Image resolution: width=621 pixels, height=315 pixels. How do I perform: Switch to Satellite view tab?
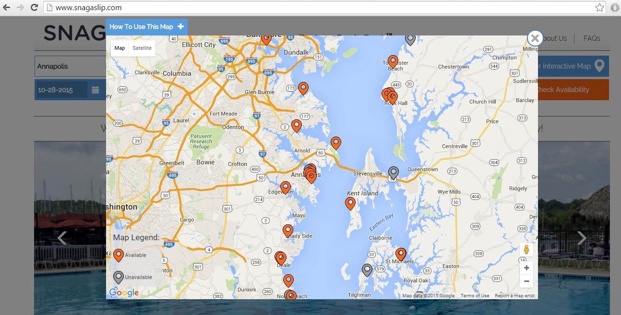142,48
